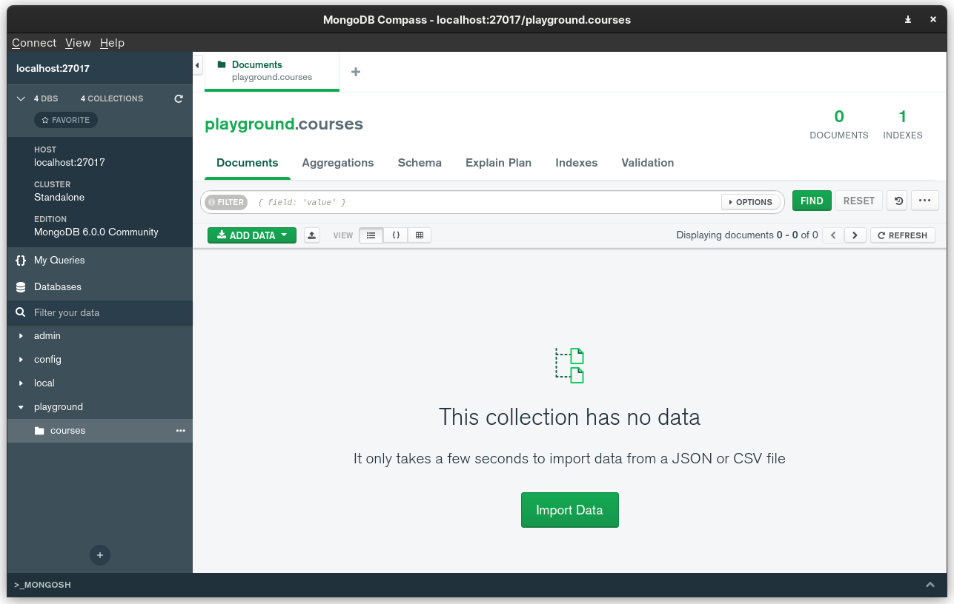This screenshot has width=954, height=604.
Task: Open the query bar more options ellipsis
Action: click(x=924, y=201)
